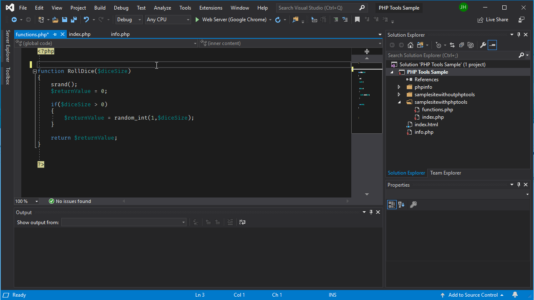Click the Visual Studio logo icon
The height and width of the screenshot is (300, 534).
(x=10, y=7)
